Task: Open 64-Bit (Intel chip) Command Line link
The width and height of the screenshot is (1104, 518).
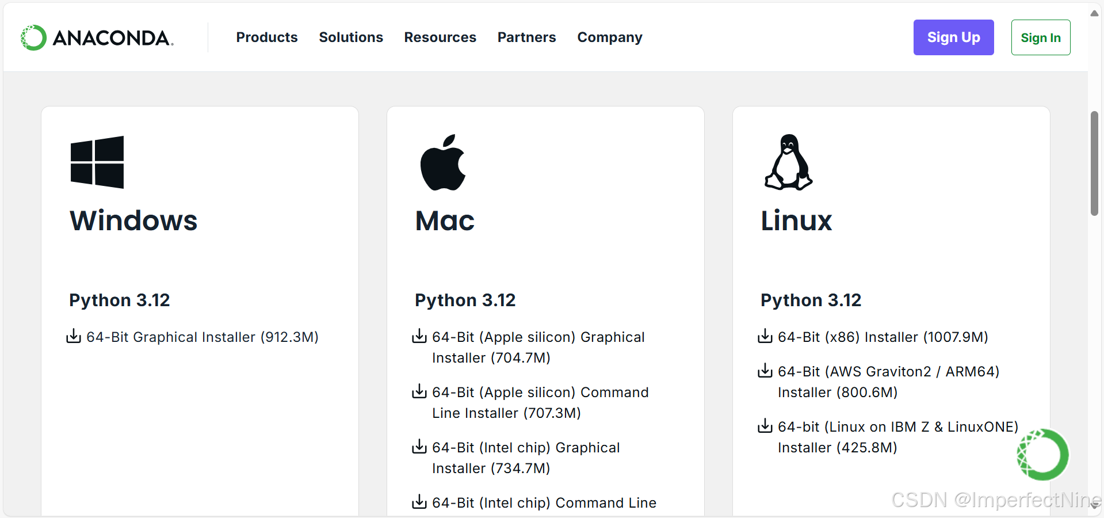Action: pyautogui.click(x=544, y=502)
